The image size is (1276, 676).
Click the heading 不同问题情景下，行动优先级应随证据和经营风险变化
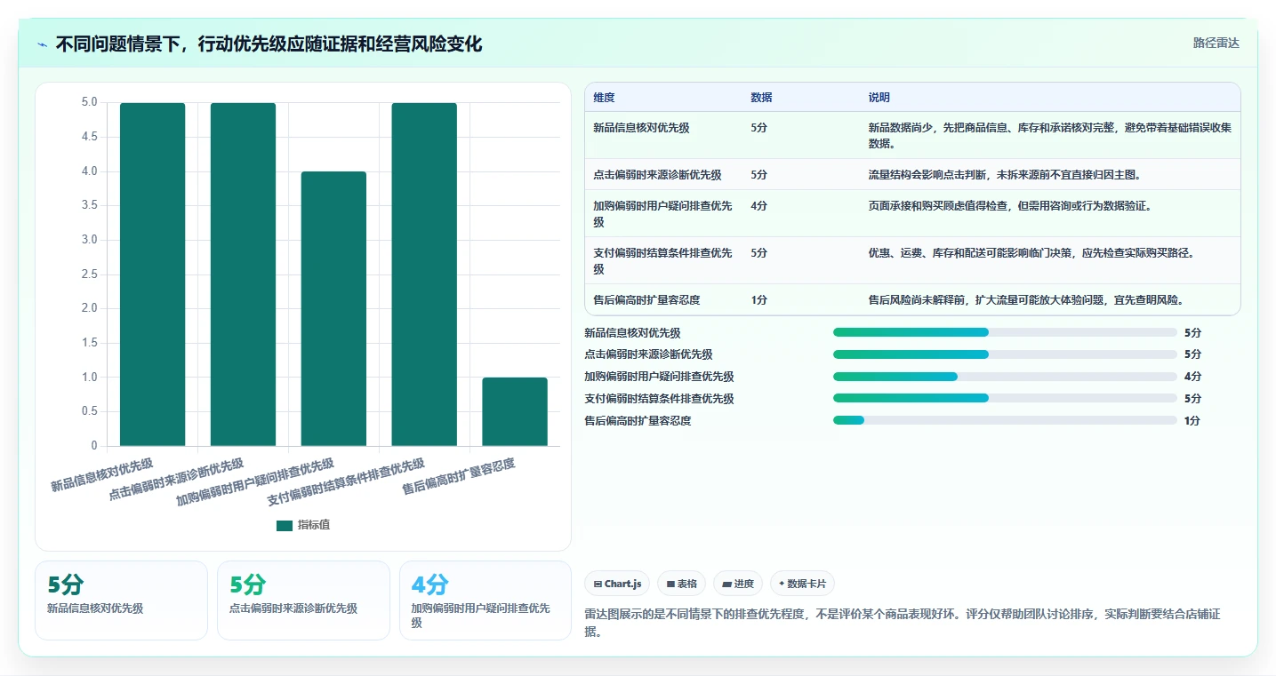tap(269, 44)
